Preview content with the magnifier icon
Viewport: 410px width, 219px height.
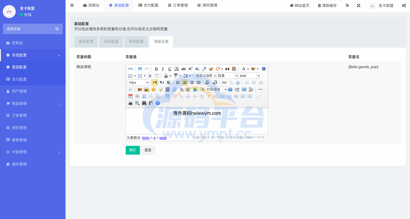click(137, 103)
